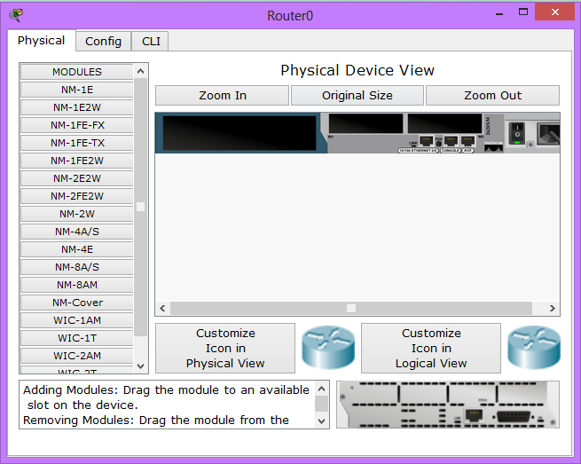Click the Console port on router

pyautogui.click(x=451, y=141)
